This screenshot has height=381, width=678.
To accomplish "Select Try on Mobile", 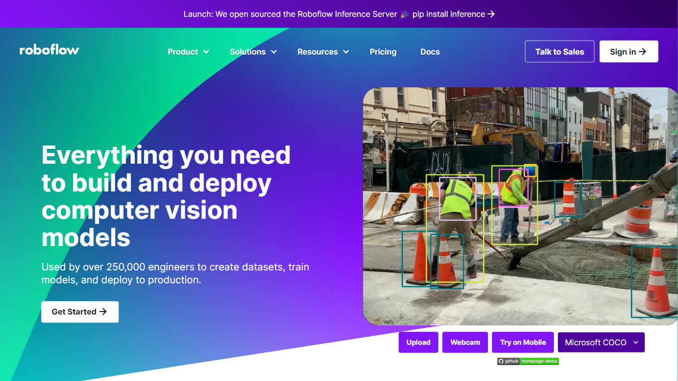I will click(x=523, y=342).
